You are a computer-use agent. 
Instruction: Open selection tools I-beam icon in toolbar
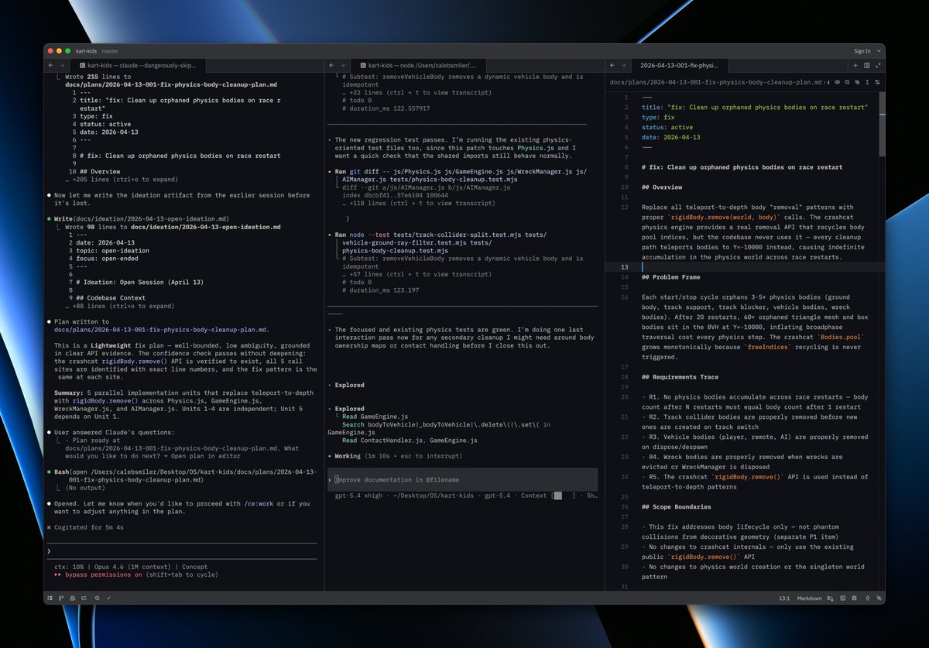point(867,82)
